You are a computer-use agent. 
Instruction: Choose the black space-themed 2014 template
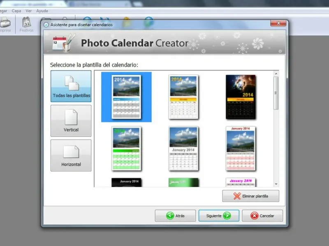click(x=241, y=97)
